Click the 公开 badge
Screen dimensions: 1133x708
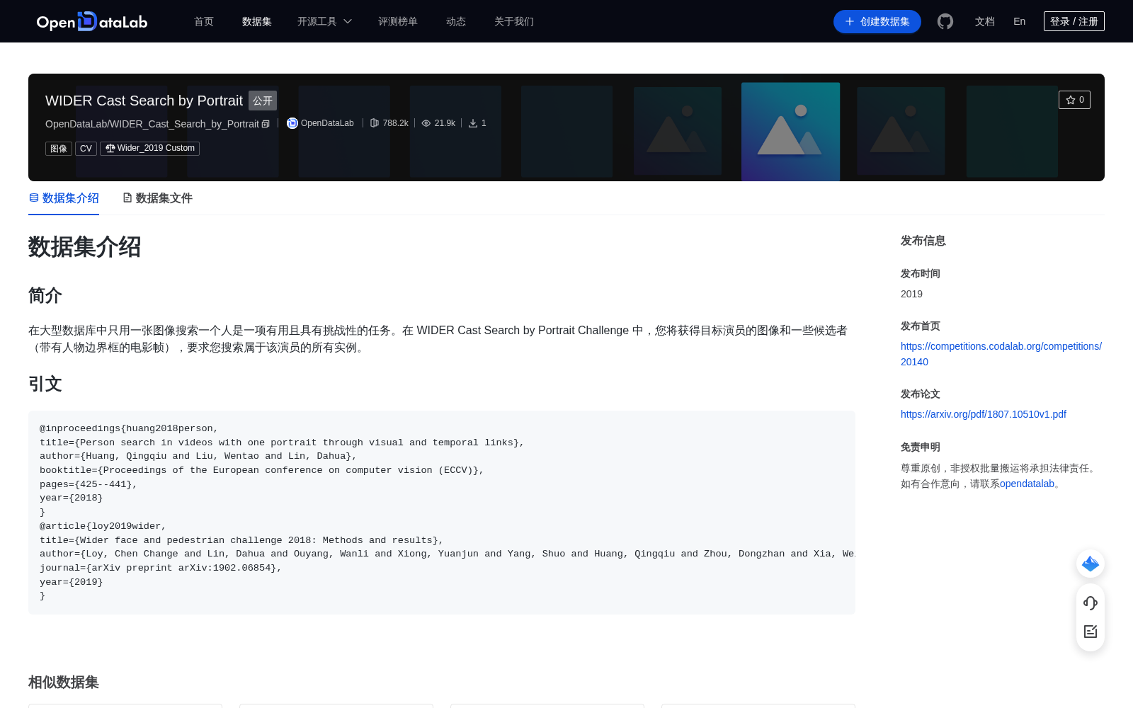263,101
